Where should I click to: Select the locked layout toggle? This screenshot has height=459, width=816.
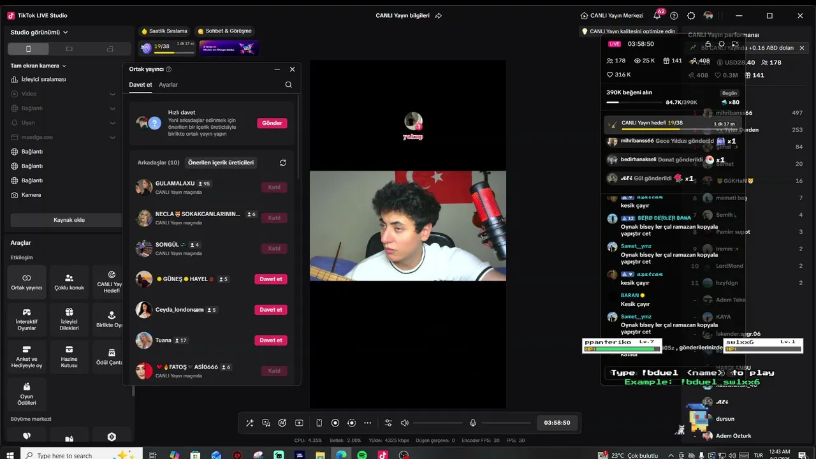pos(110,48)
